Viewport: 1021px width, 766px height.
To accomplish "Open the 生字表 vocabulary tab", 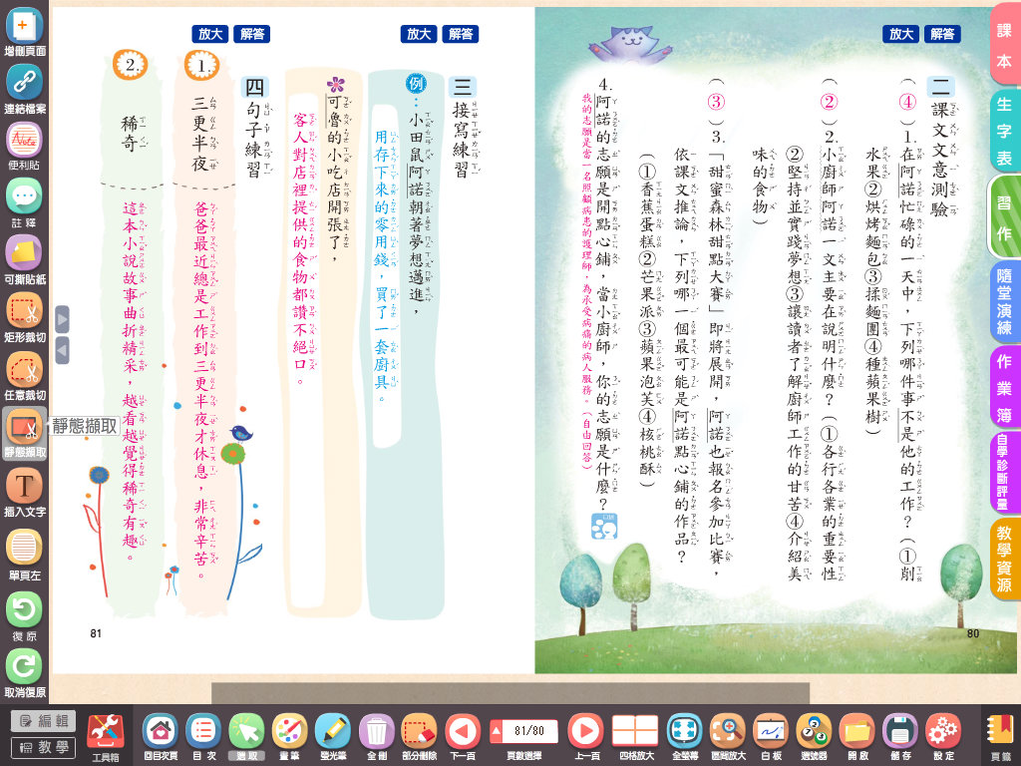I will click(x=1004, y=131).
